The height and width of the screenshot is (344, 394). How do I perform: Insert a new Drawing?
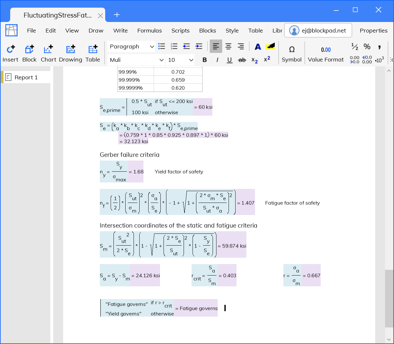70,53
